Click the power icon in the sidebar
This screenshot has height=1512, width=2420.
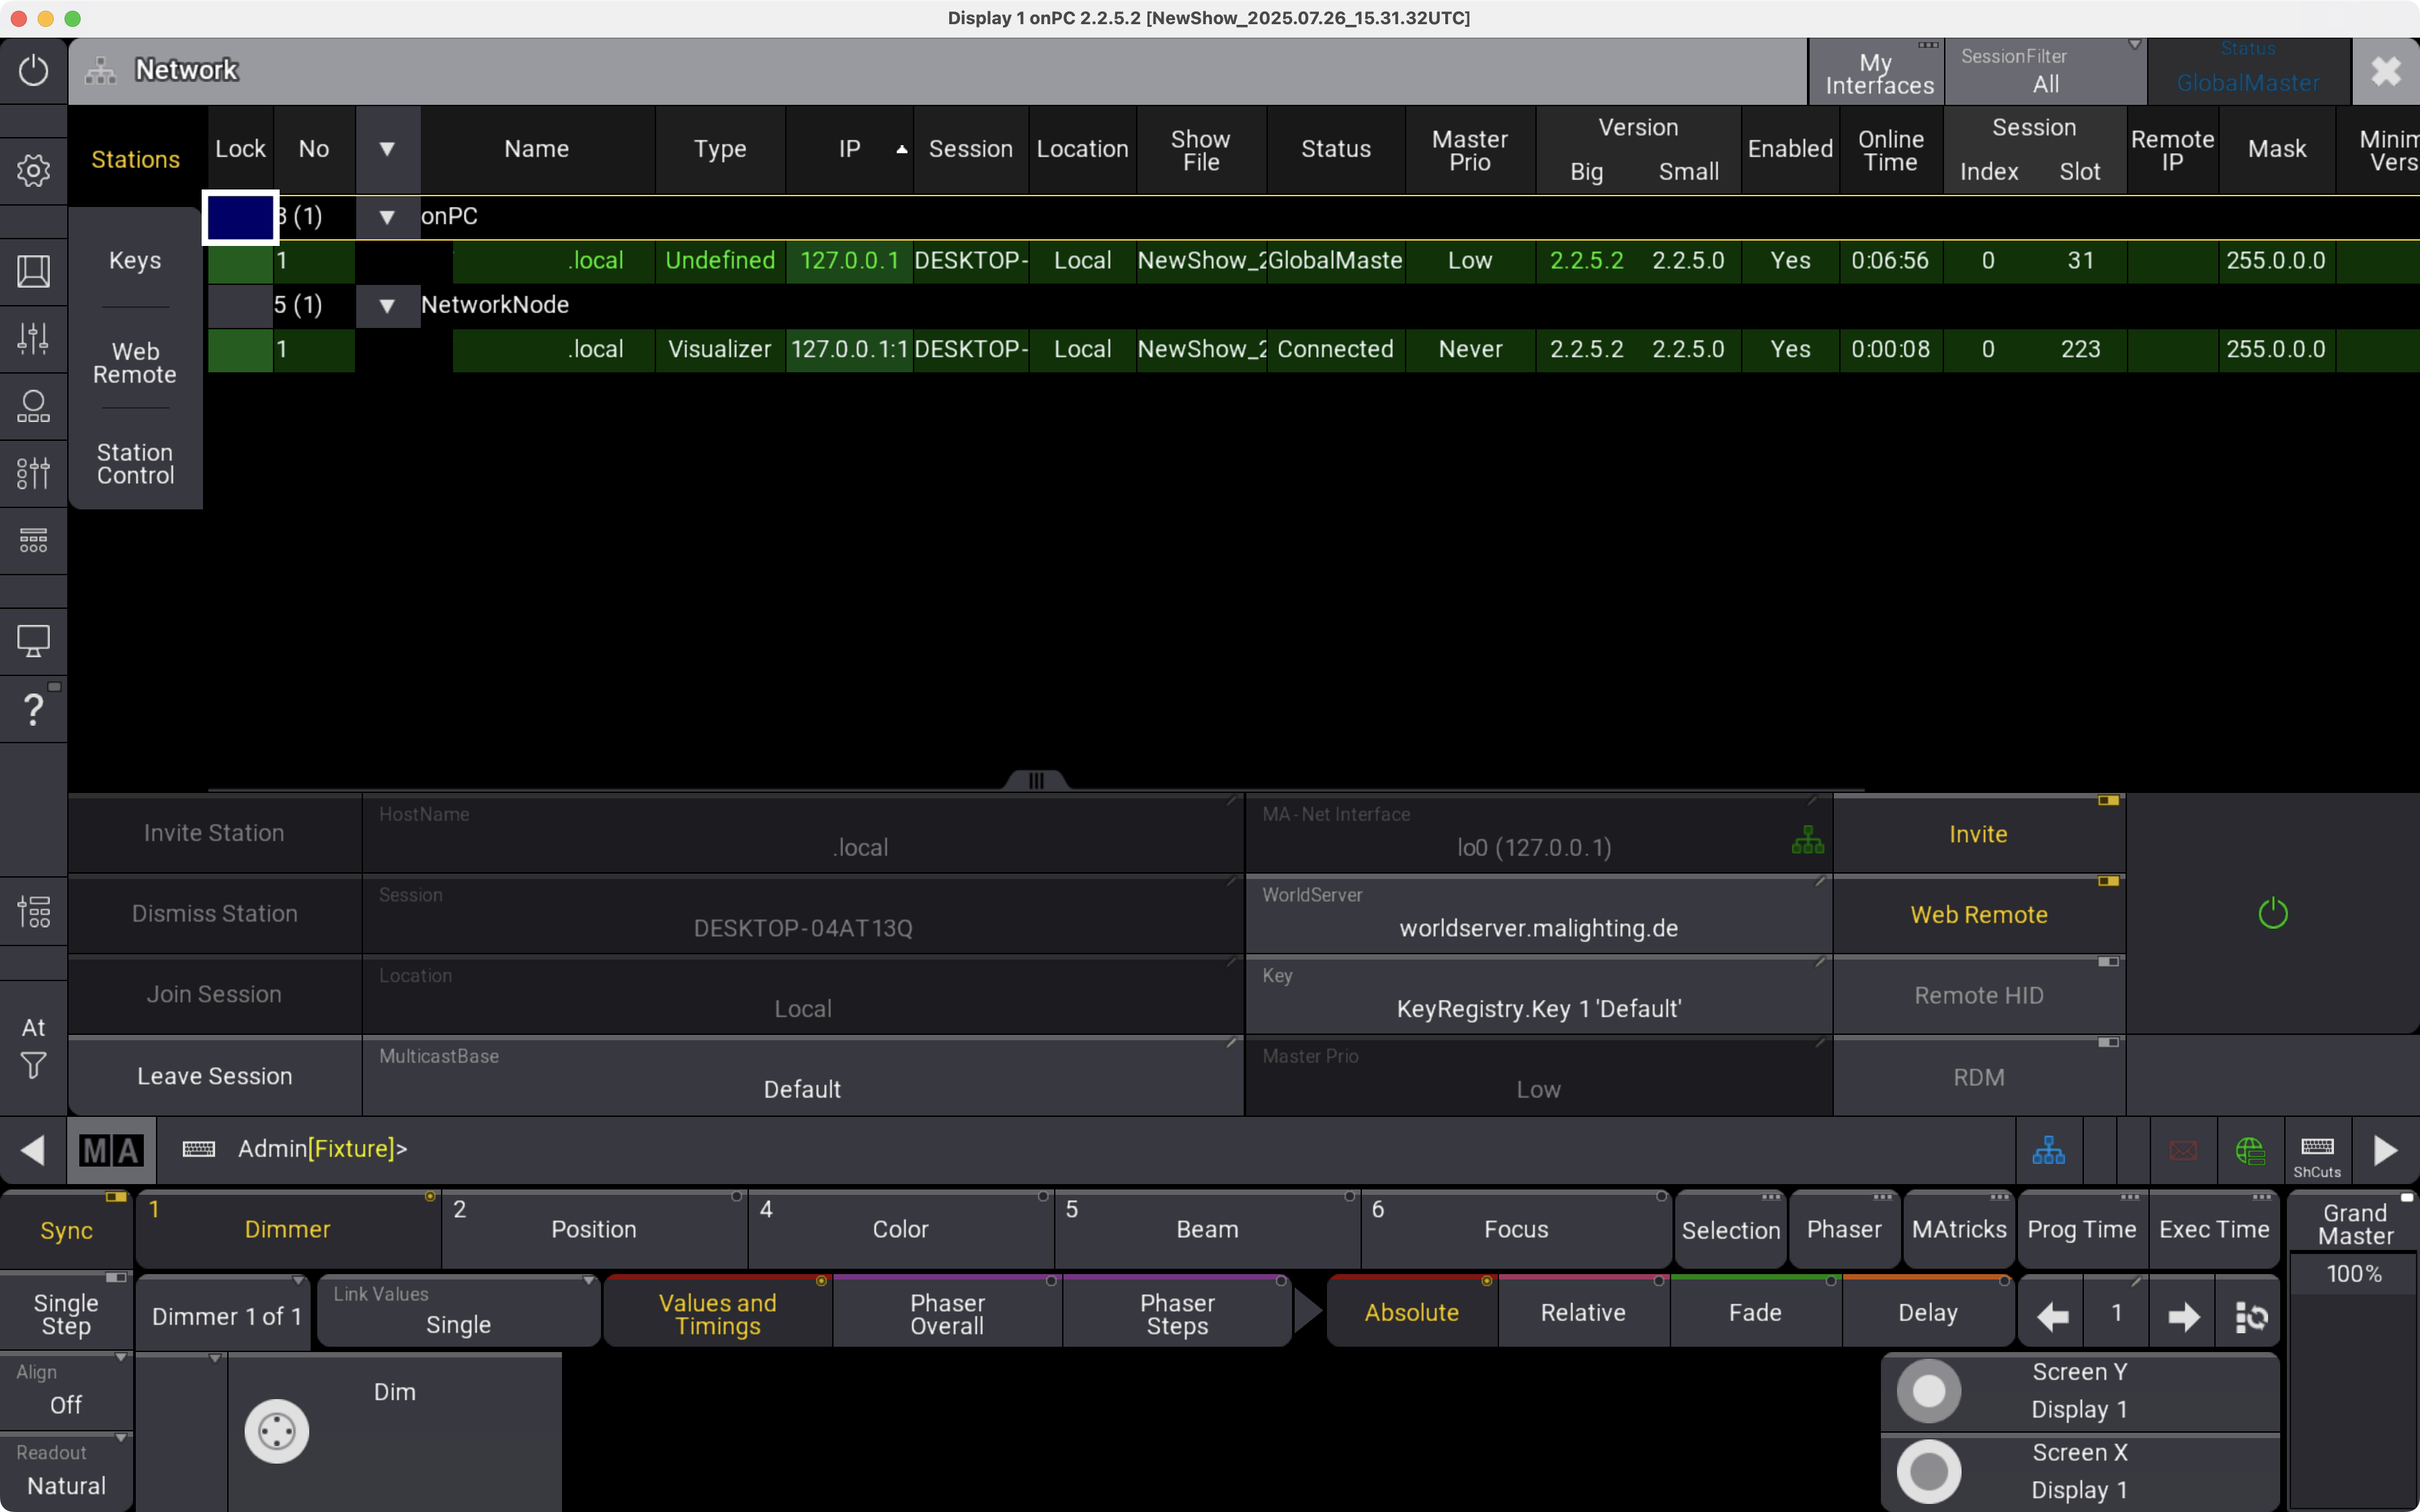pyautogui.click(x=33, y=70)
